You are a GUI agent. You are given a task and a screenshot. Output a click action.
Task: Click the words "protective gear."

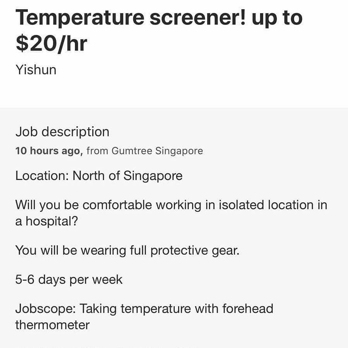[195, 251]
